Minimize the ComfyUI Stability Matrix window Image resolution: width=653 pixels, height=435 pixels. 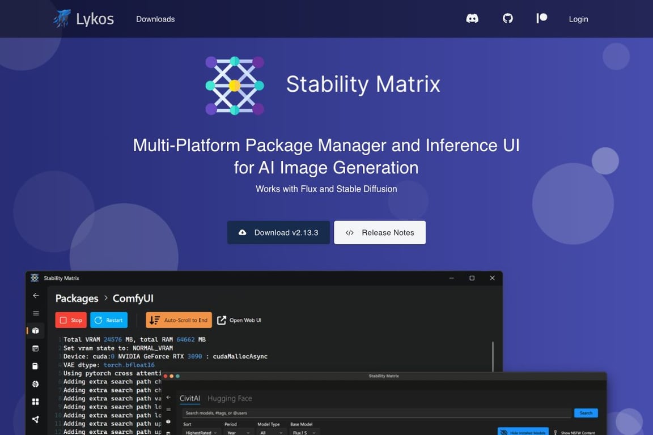(x=451, y=278)
